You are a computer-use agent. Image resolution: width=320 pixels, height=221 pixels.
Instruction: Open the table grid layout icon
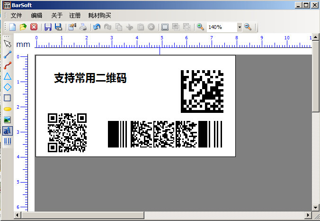[165, 27]
